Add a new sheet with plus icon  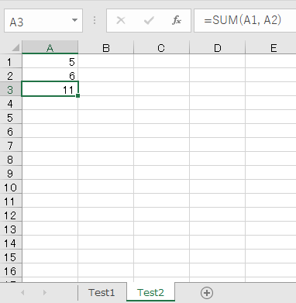[x=207, y=293]
